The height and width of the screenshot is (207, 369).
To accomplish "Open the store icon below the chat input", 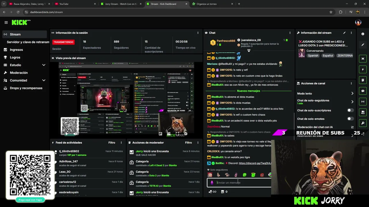I will (x=222, y=192).
